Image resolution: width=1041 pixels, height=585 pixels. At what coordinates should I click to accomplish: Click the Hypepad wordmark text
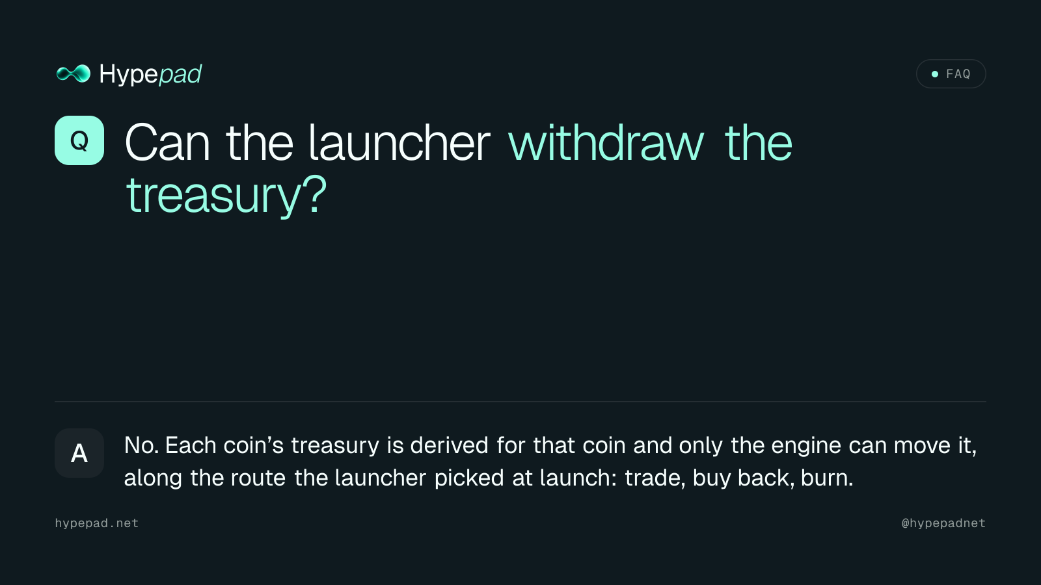point(150,75)
